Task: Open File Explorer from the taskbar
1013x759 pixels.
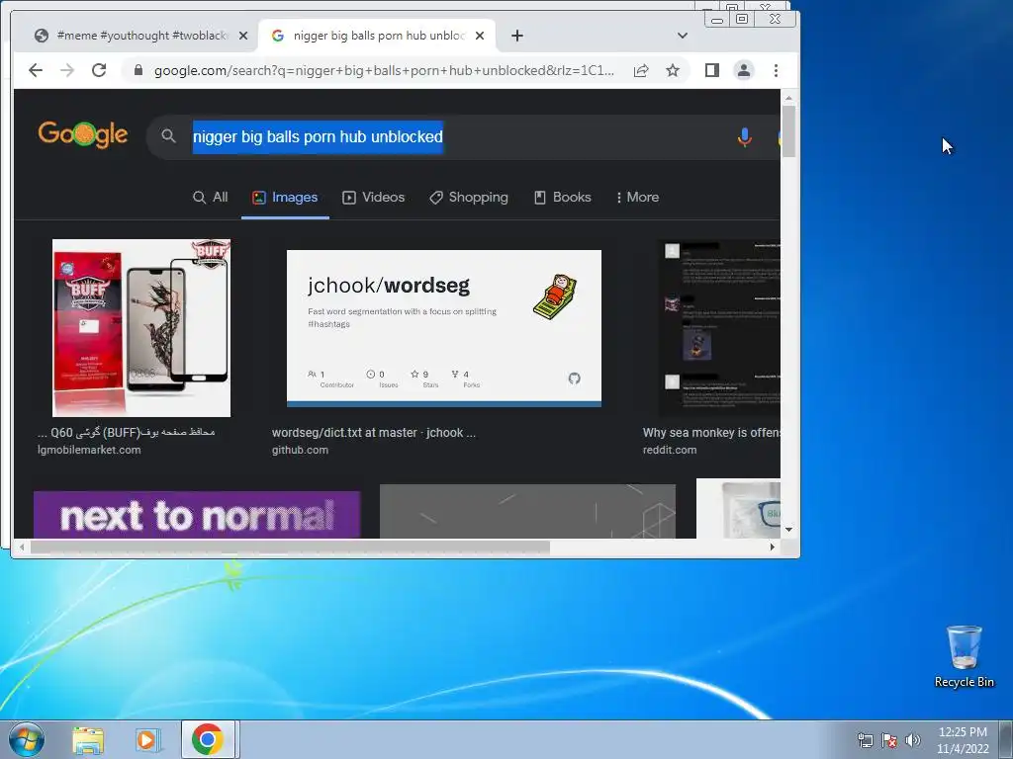Action: [x=88, y=740]
